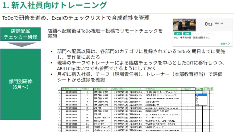Open the 作業項目 column filter dropdown
The height and width of the screenshot is (136, 238).
point(78,89)
